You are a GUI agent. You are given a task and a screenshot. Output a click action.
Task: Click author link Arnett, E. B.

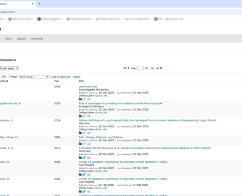[7, 148]
